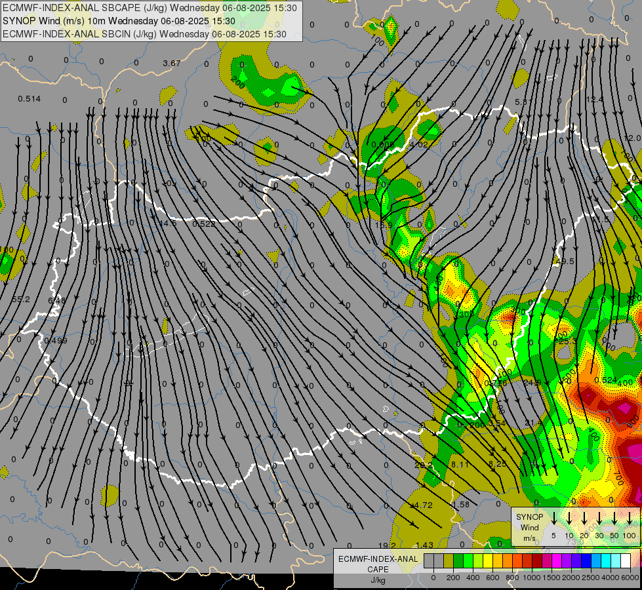
Task: Click the 50 m/s wind arrow in legend
Action: (614, 518)
